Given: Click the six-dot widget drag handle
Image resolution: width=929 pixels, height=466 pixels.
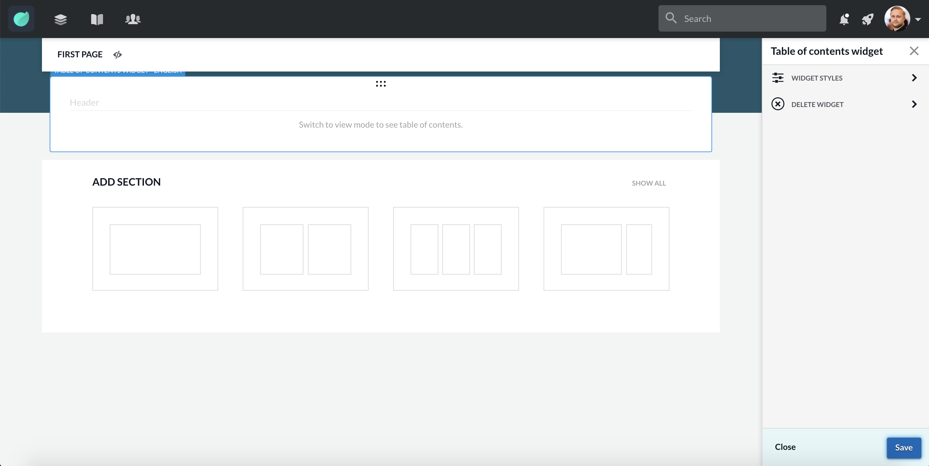Looking at the screenshot, I should tap(381, 84).
